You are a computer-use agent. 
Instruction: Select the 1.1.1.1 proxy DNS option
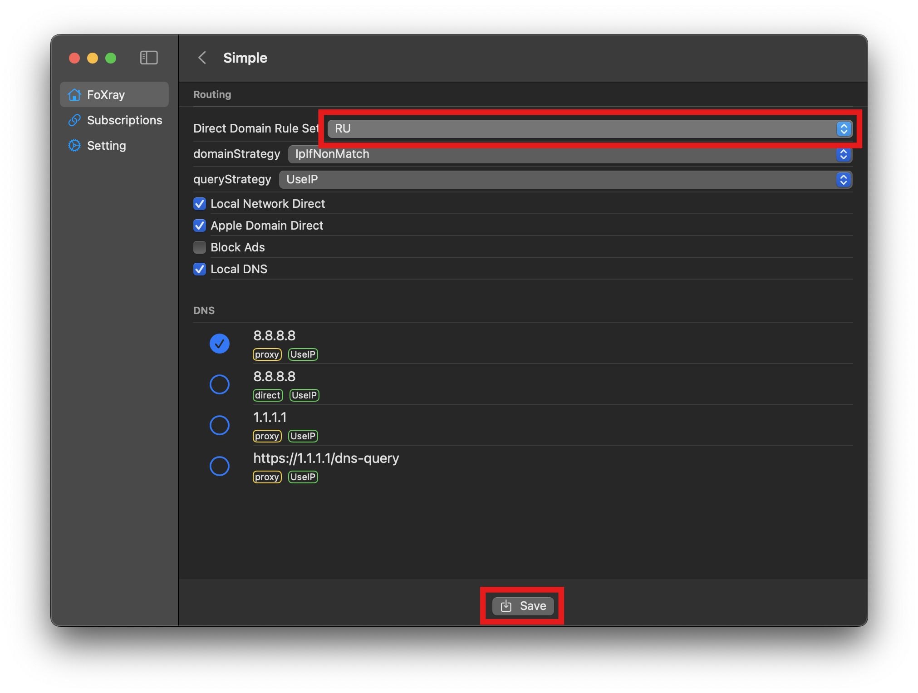pos(220,425)
